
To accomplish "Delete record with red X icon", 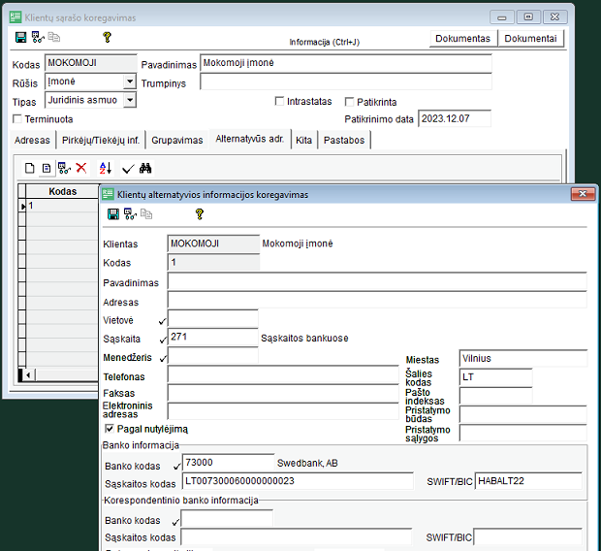I will [81, 168].
